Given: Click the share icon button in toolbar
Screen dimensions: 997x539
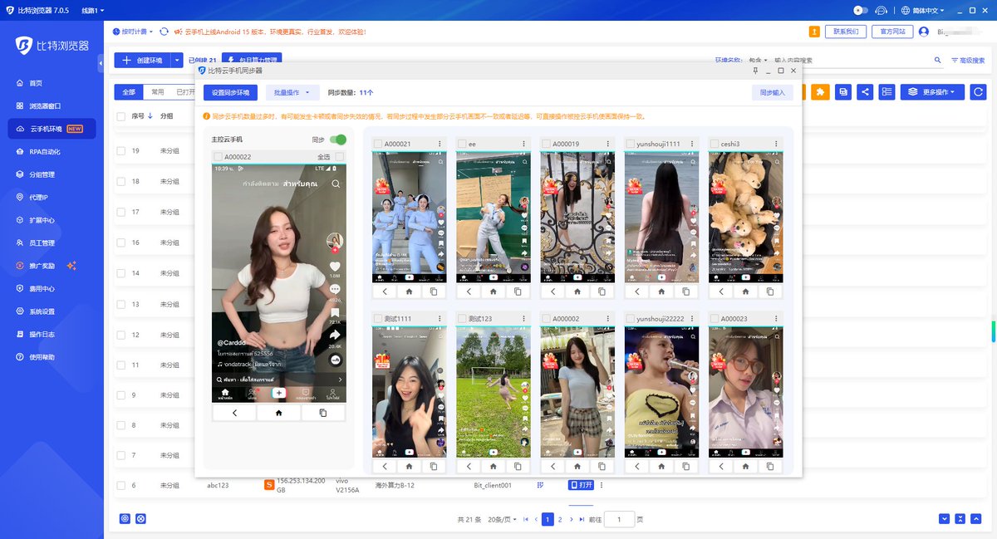Looking at the screenshot, I should (866, 91).
